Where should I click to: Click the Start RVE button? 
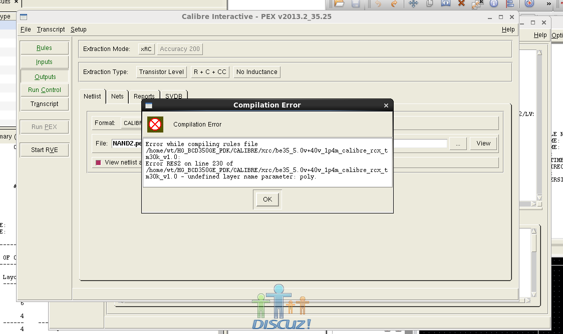coord(44,150)
